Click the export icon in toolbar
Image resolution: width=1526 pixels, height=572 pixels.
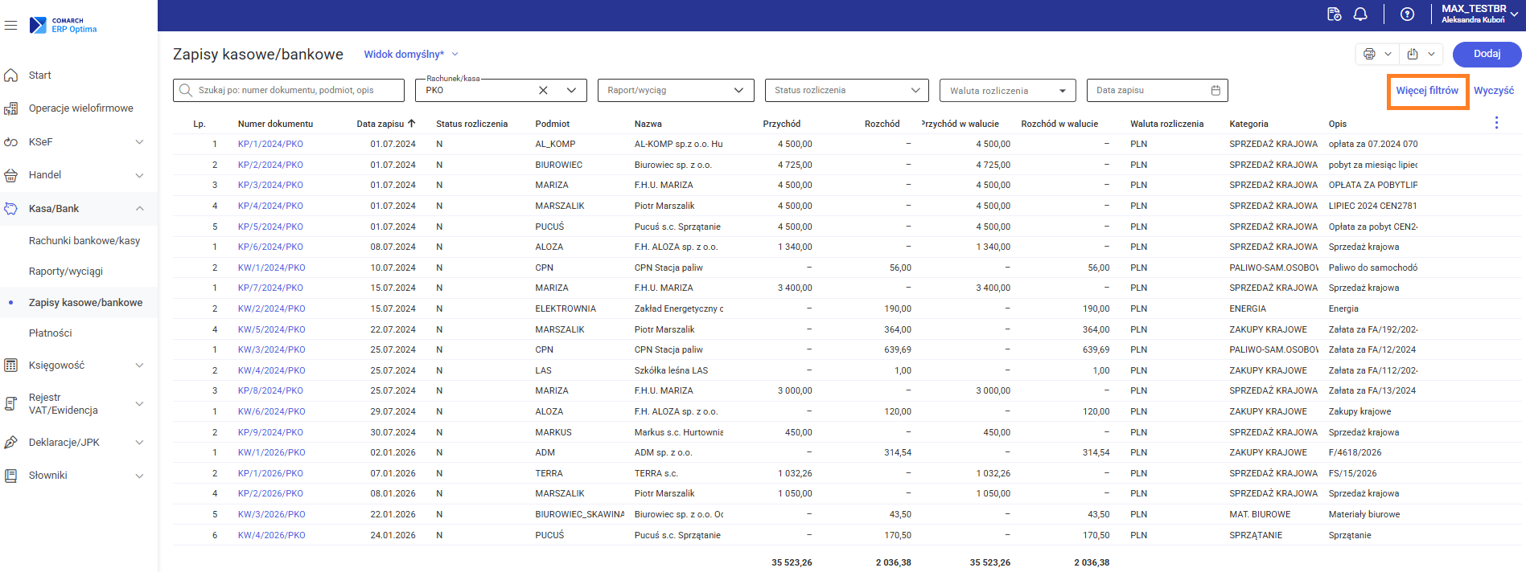click(x=1413, y=55)
